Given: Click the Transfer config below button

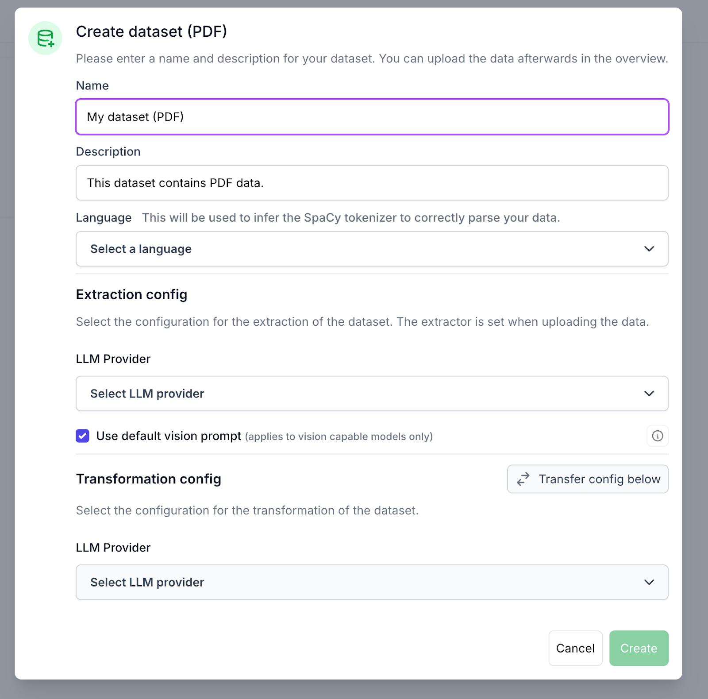Looking at the screenshot, I should (x=588, y=479).
